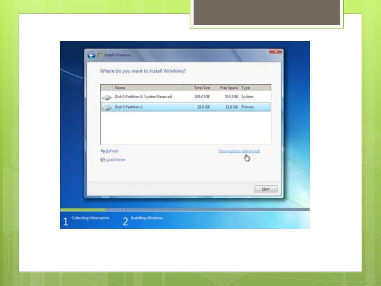This screenshot has height=286, width=381.
Task: Select Disk 0 Partition 1: System Reserved
Action: point(186,97)
